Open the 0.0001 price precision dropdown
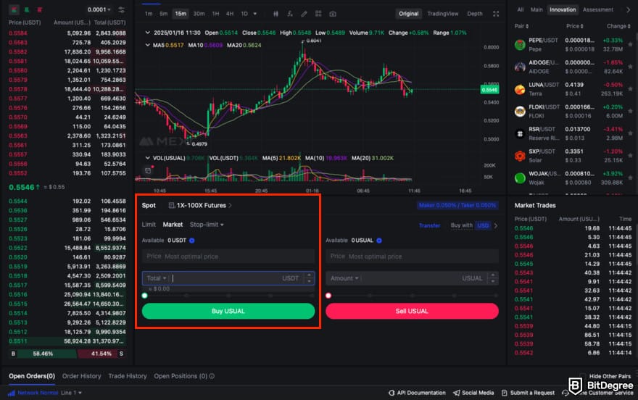Viewport: 638px width, 400px height. coord(99,9)
